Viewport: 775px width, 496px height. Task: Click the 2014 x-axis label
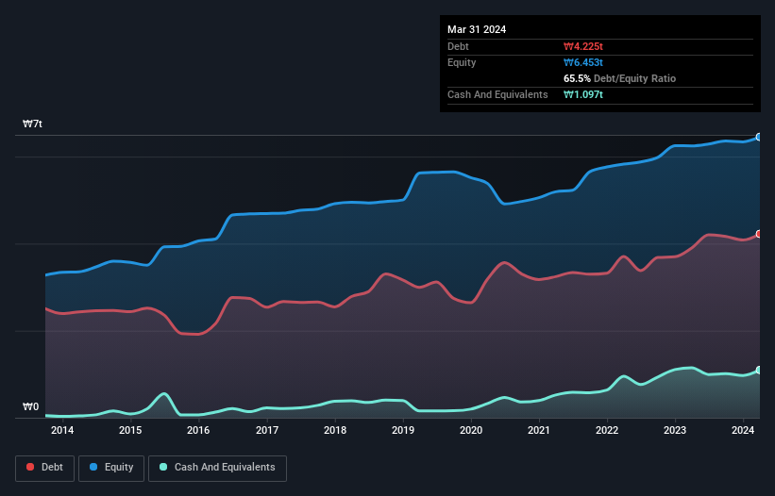tap(62, 430)
